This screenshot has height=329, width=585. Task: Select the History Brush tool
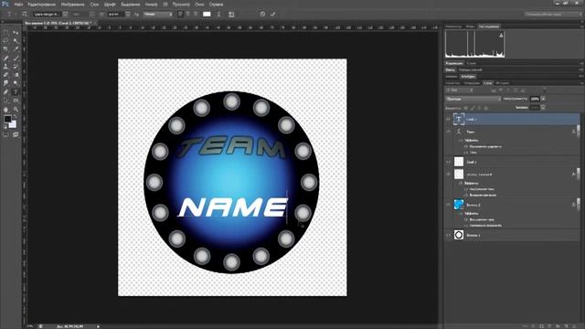(16, 67)
